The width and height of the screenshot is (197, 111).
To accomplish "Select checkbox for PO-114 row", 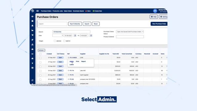I will 40,71.
